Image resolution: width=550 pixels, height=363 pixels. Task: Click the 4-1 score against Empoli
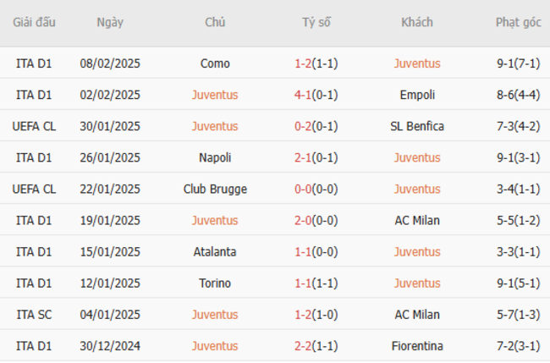304,95
